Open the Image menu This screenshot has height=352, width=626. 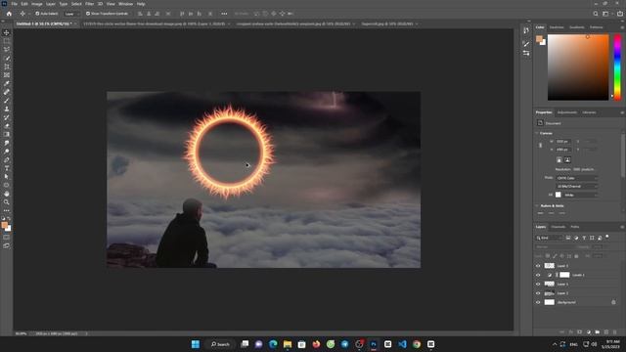click(x=37, y=4)
